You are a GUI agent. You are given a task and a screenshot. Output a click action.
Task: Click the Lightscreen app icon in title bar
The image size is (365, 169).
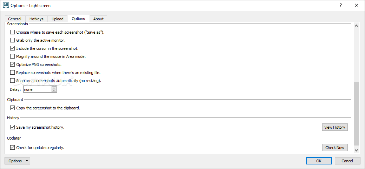[6, 5]
